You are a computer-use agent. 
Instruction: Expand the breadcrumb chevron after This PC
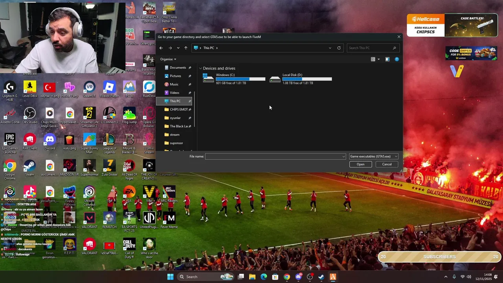tap(217, 48)
